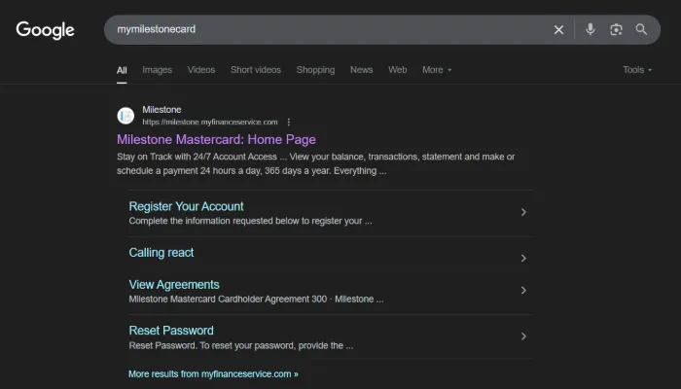Image resolution: width=681 pixels, height=389 pixels.
Task: Open Milestone Mastercard: Home Page result
Action: pyautogui.click(x=216, y=139)
